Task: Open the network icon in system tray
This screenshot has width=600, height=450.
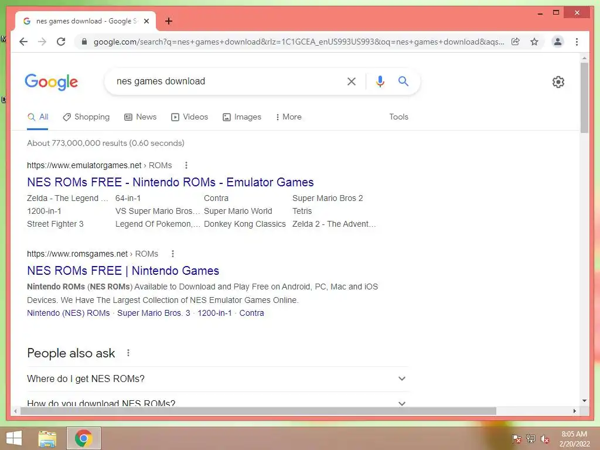Action: click(x=531, y=439)
